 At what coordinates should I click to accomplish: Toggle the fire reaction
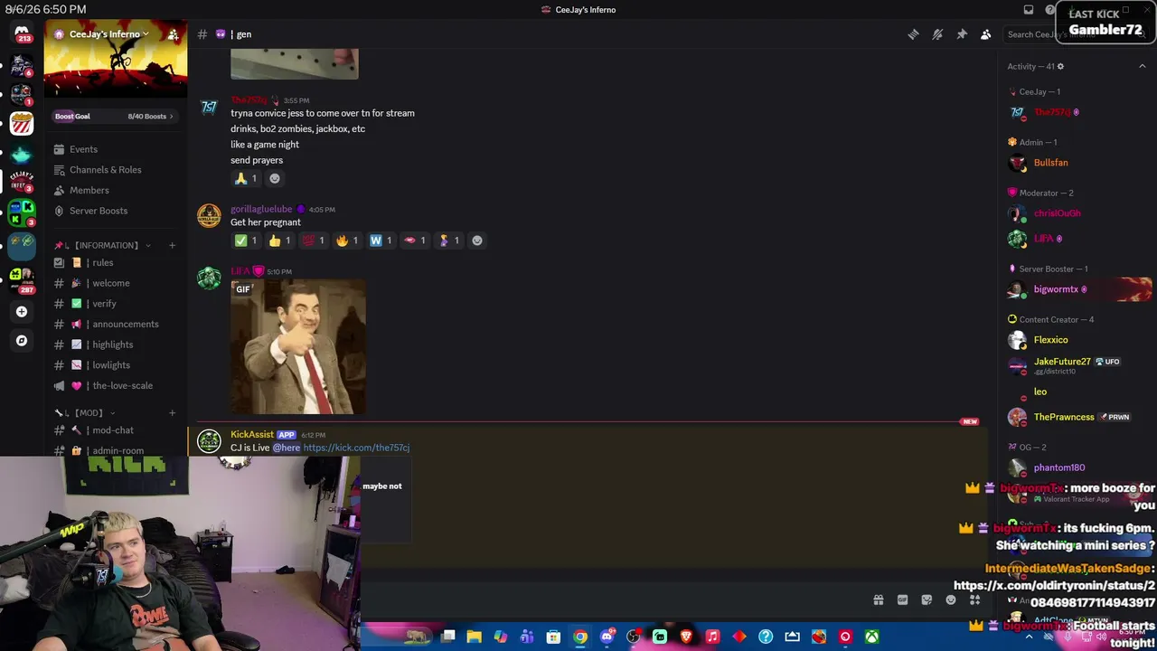pyautogui.click(x=347, y=241)
